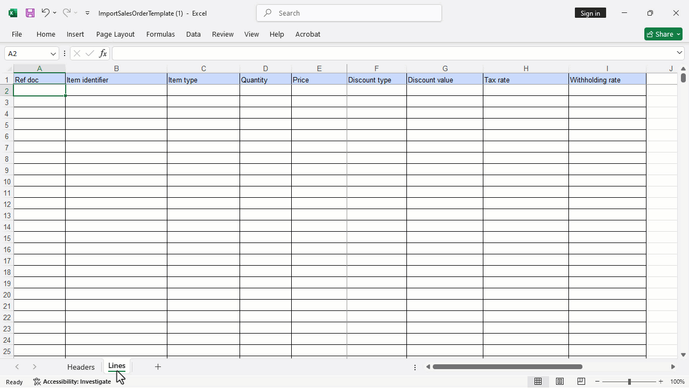Open the Acrobat ribbon tab
The width and height of the screenshot is (689, 388).
pyautogui.click(x=308, y=34)
